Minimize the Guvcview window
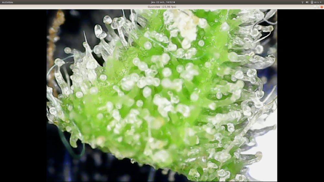The height and width of the screenshot is (182, 324). (x=315, y=7)
